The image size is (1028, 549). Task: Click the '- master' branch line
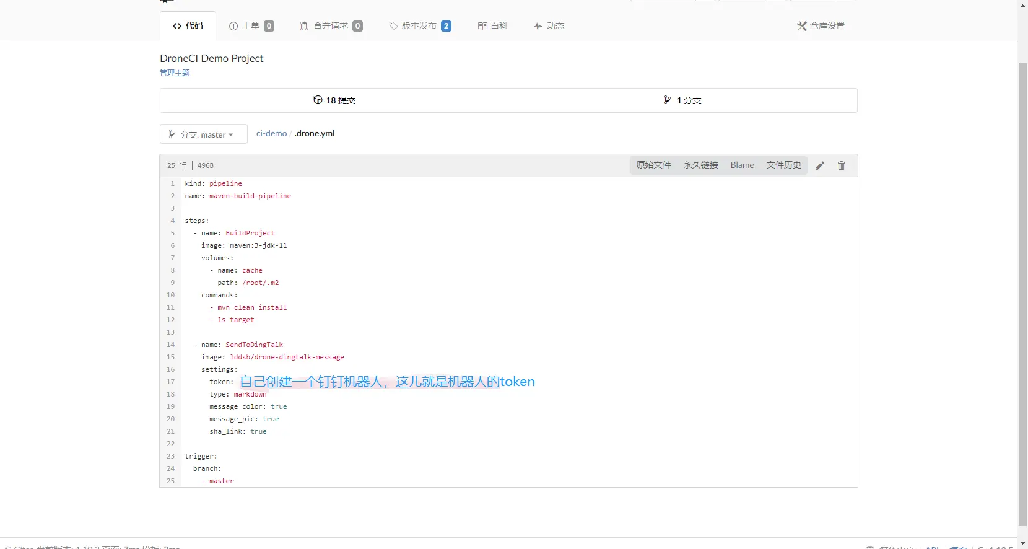(217, 481)
